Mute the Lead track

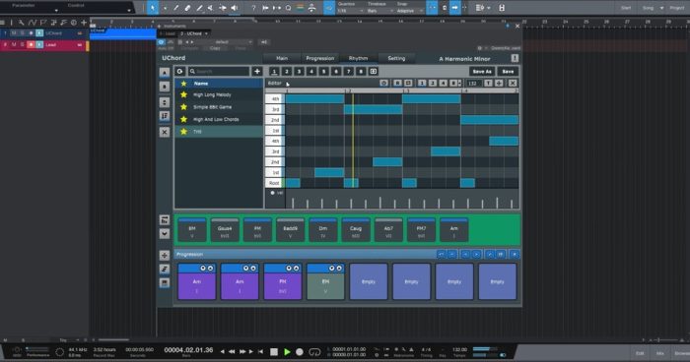point(14,45)
